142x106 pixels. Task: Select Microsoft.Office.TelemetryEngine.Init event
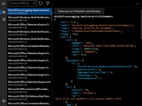(x=30, y=83)
